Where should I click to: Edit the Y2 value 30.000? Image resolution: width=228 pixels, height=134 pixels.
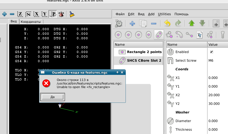pyautogui.click(x=214, y=104)
